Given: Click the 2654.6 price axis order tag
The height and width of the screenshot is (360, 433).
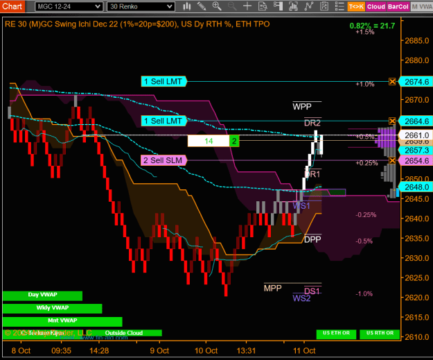Looking at the screenshot, I should 416,161.
